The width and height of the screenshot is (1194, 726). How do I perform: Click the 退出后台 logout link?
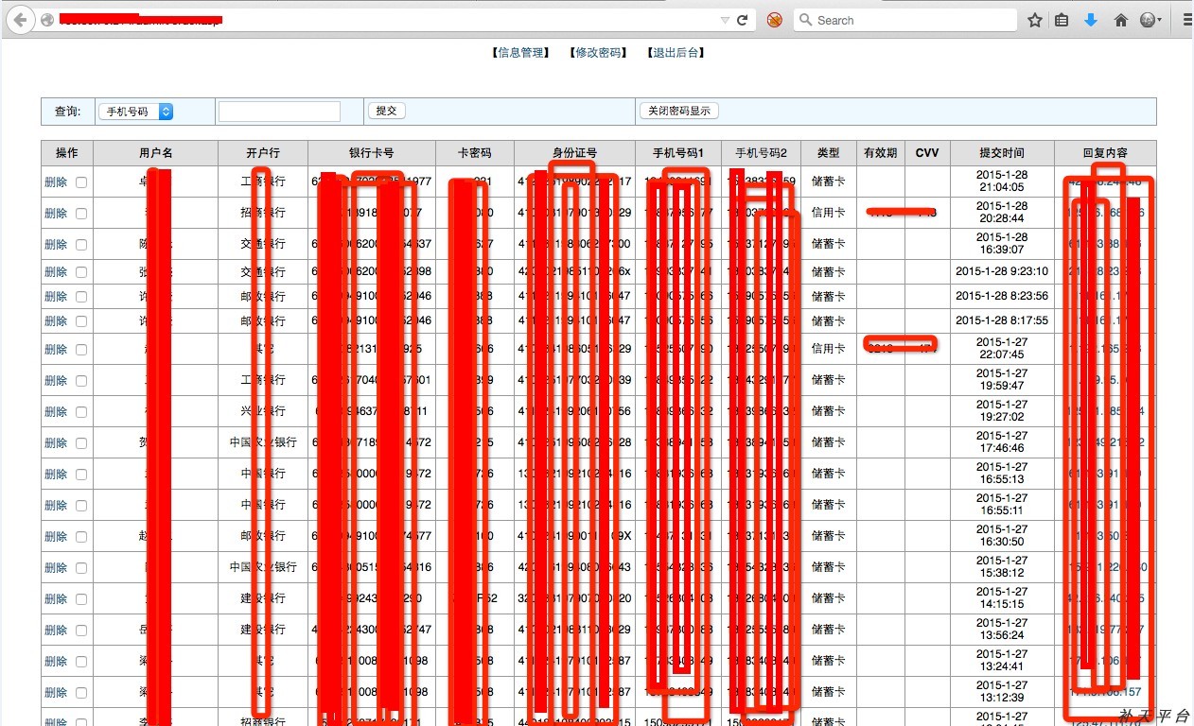click(676, 53)
